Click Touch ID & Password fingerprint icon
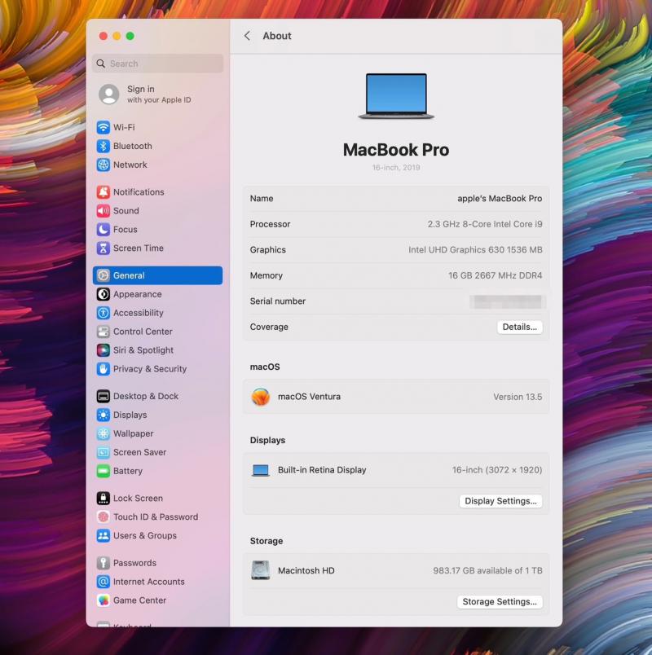 pyautogui.click(x=104, y=517)
